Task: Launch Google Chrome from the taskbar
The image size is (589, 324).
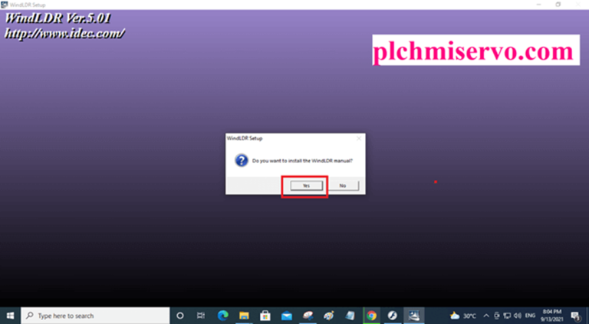Action: pos(371,315)
